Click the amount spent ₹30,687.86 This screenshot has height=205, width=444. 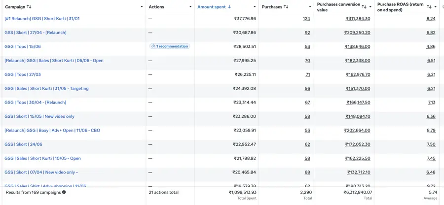[245, 33]
